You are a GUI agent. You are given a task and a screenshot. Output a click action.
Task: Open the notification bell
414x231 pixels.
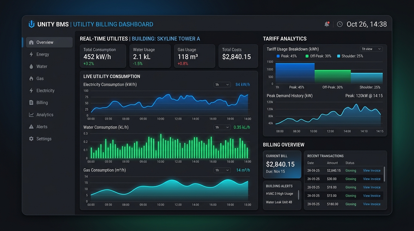pyautogui.click(x=327, y=24)
